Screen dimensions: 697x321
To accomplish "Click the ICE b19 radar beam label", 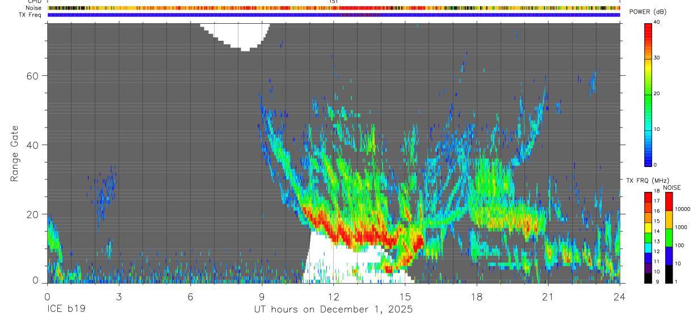I will [x=67, y=310].
